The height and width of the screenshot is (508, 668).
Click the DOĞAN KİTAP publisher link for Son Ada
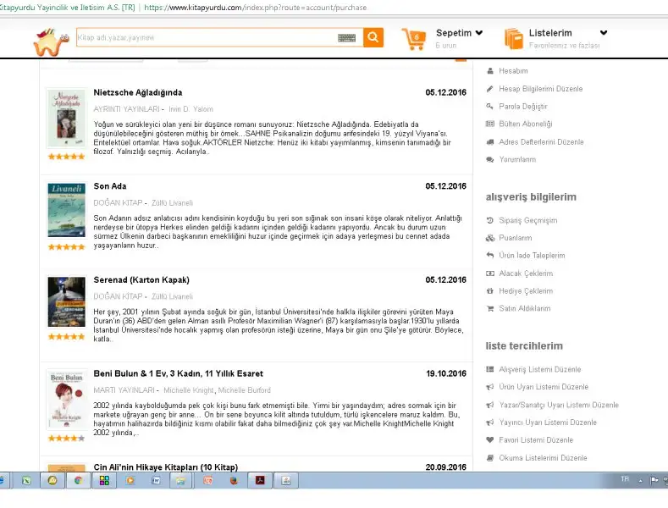pyautogui.click(x=118, y=203)
